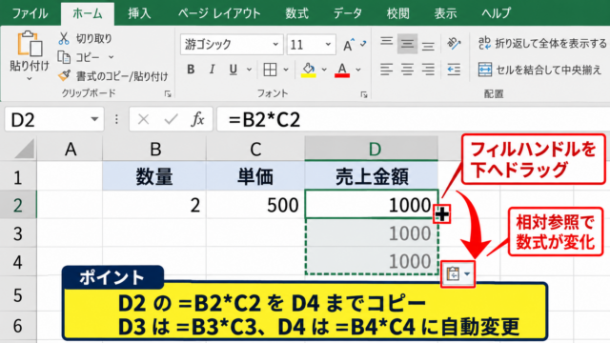Image resolution: width=610 pixels, height=343 pixels.
Task: Toggle Italic formatting
Action: (x=212, y=70)
